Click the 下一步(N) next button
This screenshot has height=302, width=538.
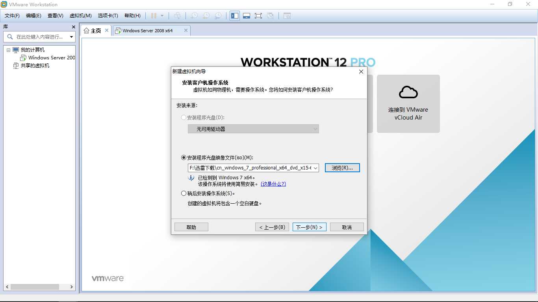(x=309, y=227)
